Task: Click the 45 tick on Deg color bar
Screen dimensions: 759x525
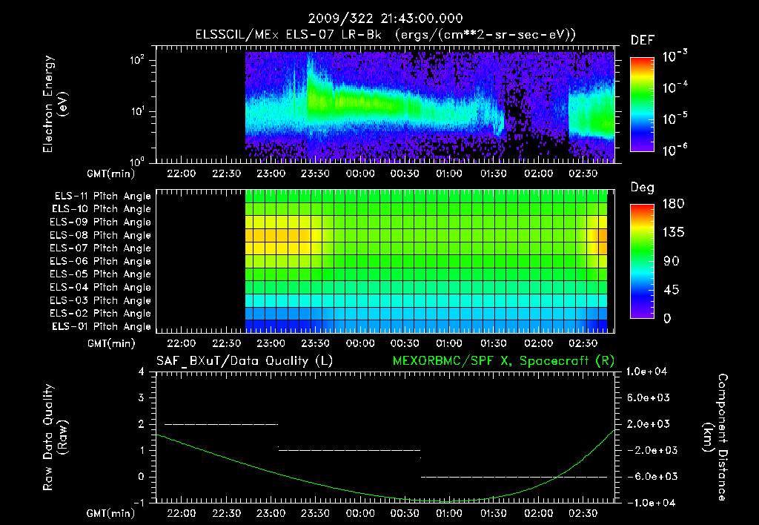Action: click(x=672, y=290)
